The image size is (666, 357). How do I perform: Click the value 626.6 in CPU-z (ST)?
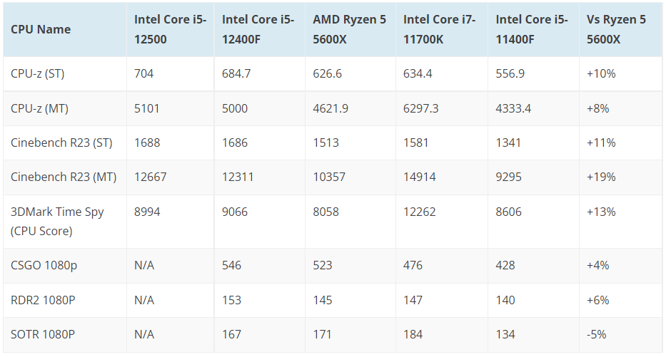(327, 74)
